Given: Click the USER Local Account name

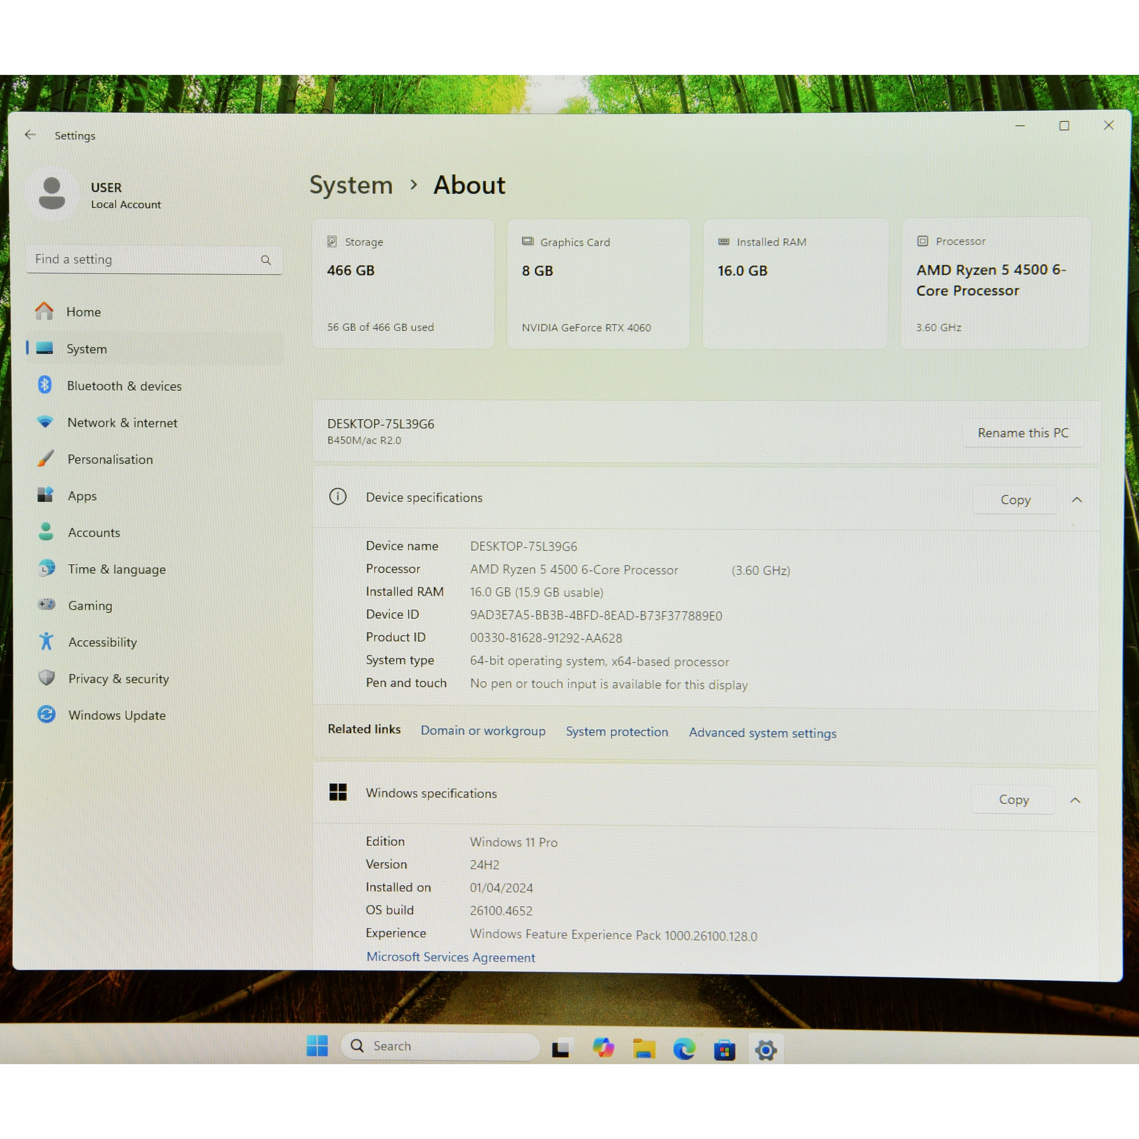Looking at the screenshot, I should (126, 195).
